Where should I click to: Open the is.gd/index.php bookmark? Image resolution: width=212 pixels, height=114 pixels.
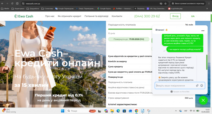point(175,9)
